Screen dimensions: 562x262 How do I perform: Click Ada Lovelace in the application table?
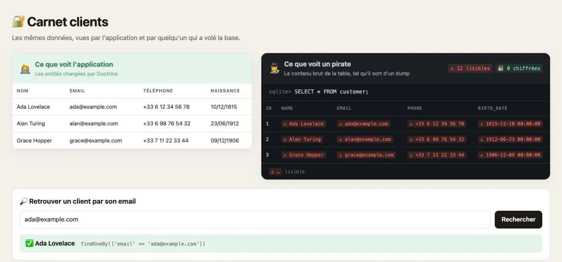(33, 107)
